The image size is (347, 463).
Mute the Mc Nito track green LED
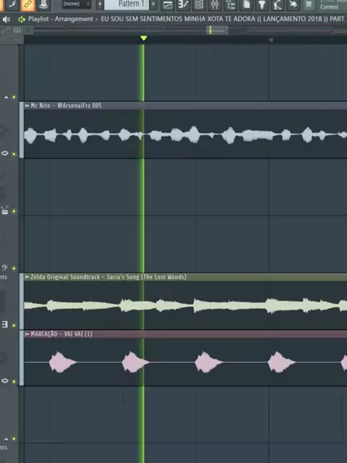click(x=14, y=154)
